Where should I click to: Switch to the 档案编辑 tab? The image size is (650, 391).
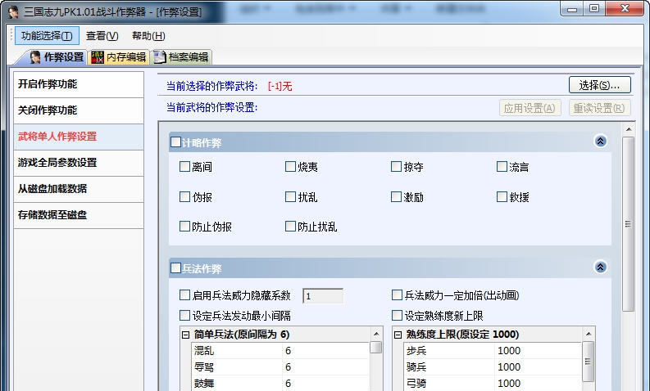click(x=181, y=57)
